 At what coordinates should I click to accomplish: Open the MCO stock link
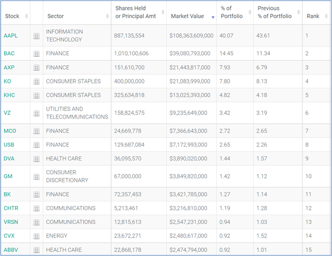(x=10, y=131)
